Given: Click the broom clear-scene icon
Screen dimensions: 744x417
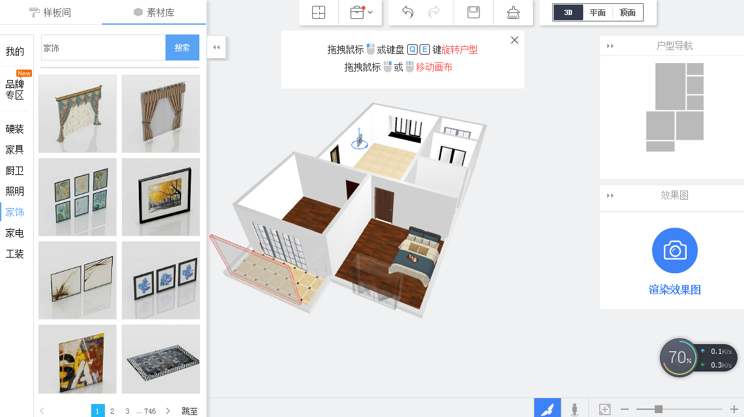Looking at the screenshot, I should coord(513,12).
